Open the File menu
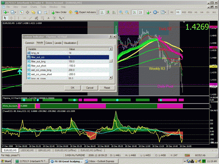 (x=8, y=7)
